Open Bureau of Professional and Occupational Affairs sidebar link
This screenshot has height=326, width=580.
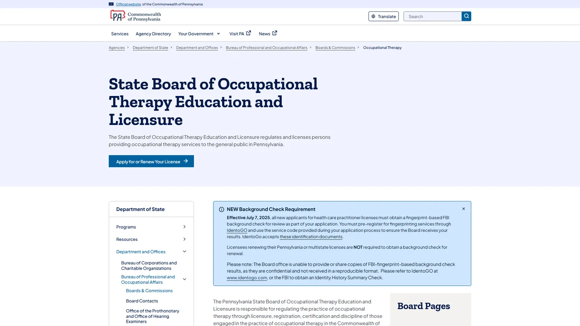pos(148,279)
